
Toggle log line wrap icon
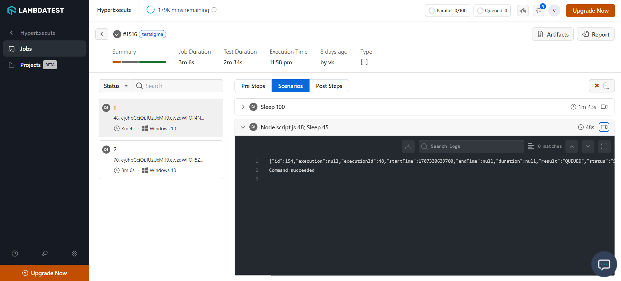click(531, 146)
